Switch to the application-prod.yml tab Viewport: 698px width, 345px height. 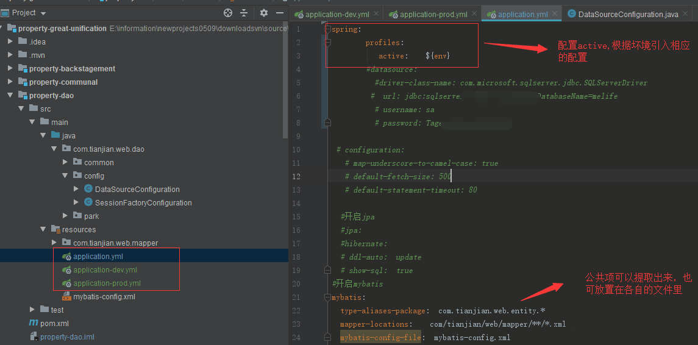(x=433, y=14)
